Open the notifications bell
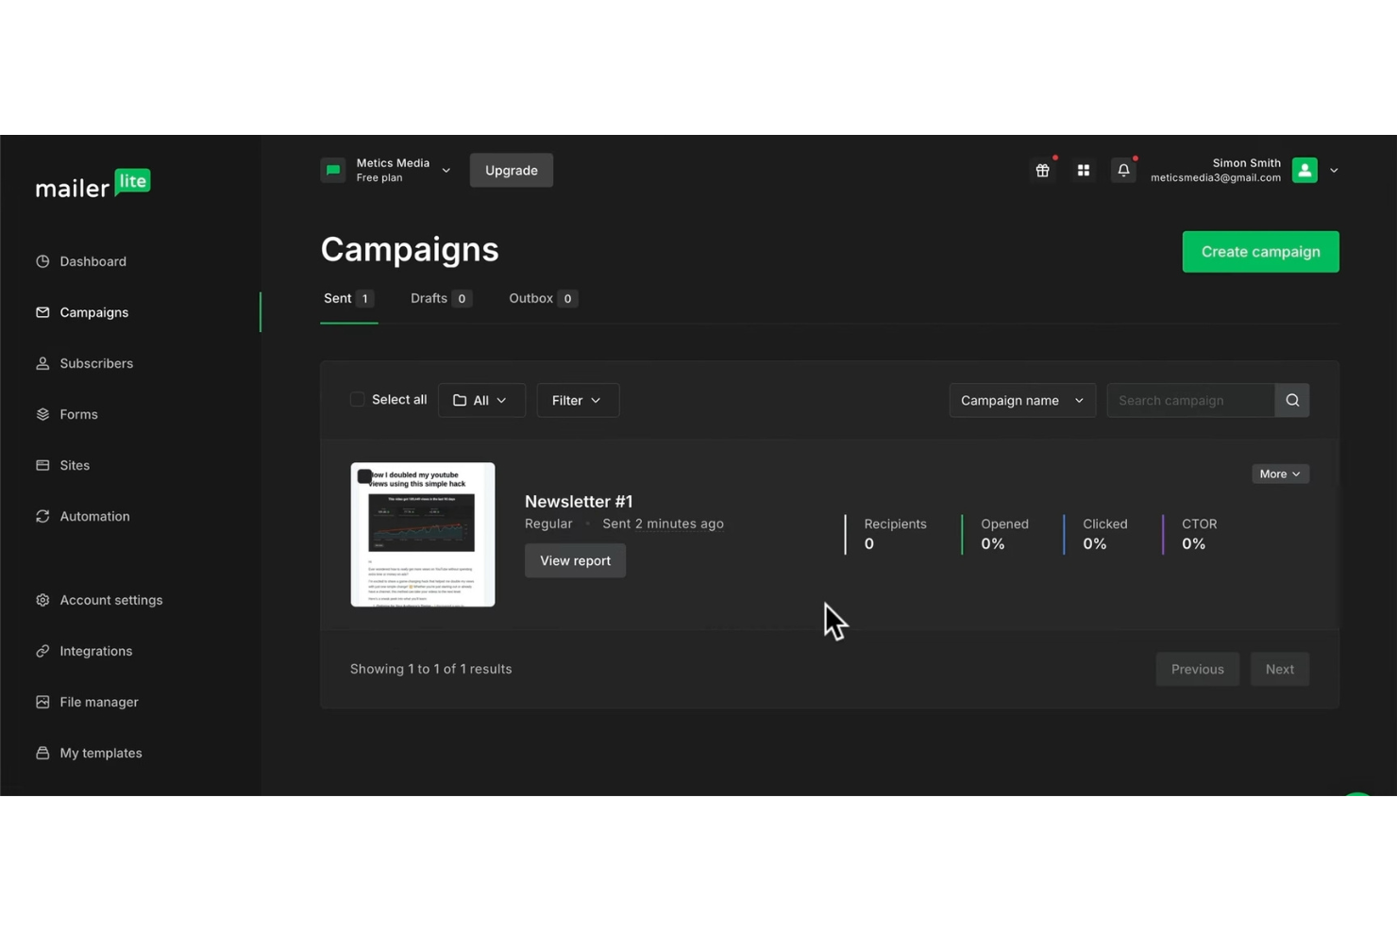This screenshot has height=931, width=1397. [1123, 171]
